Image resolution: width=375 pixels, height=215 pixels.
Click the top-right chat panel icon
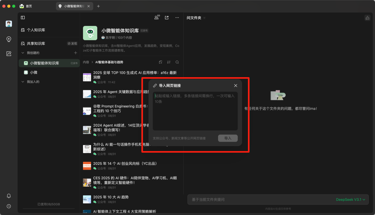(367, 18)
